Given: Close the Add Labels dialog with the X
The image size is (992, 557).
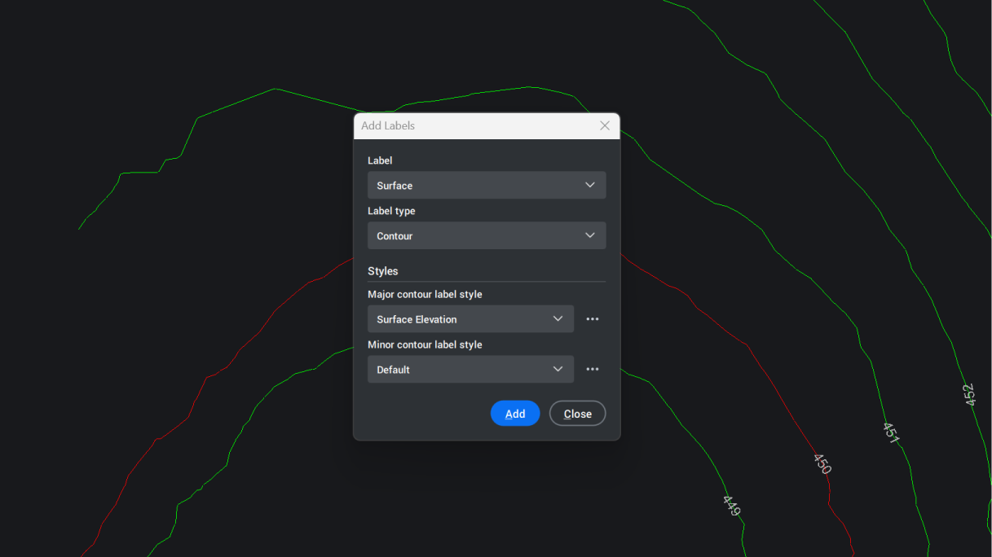Looking at the screenshot, I should pos(605,125).
